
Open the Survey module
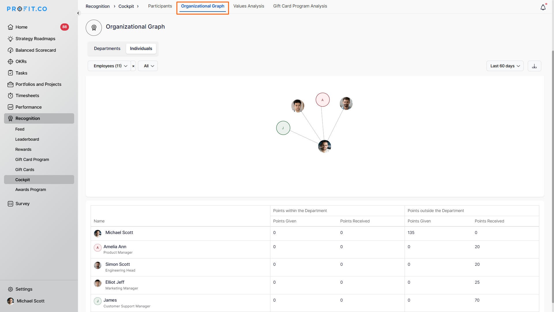(22, 204)
